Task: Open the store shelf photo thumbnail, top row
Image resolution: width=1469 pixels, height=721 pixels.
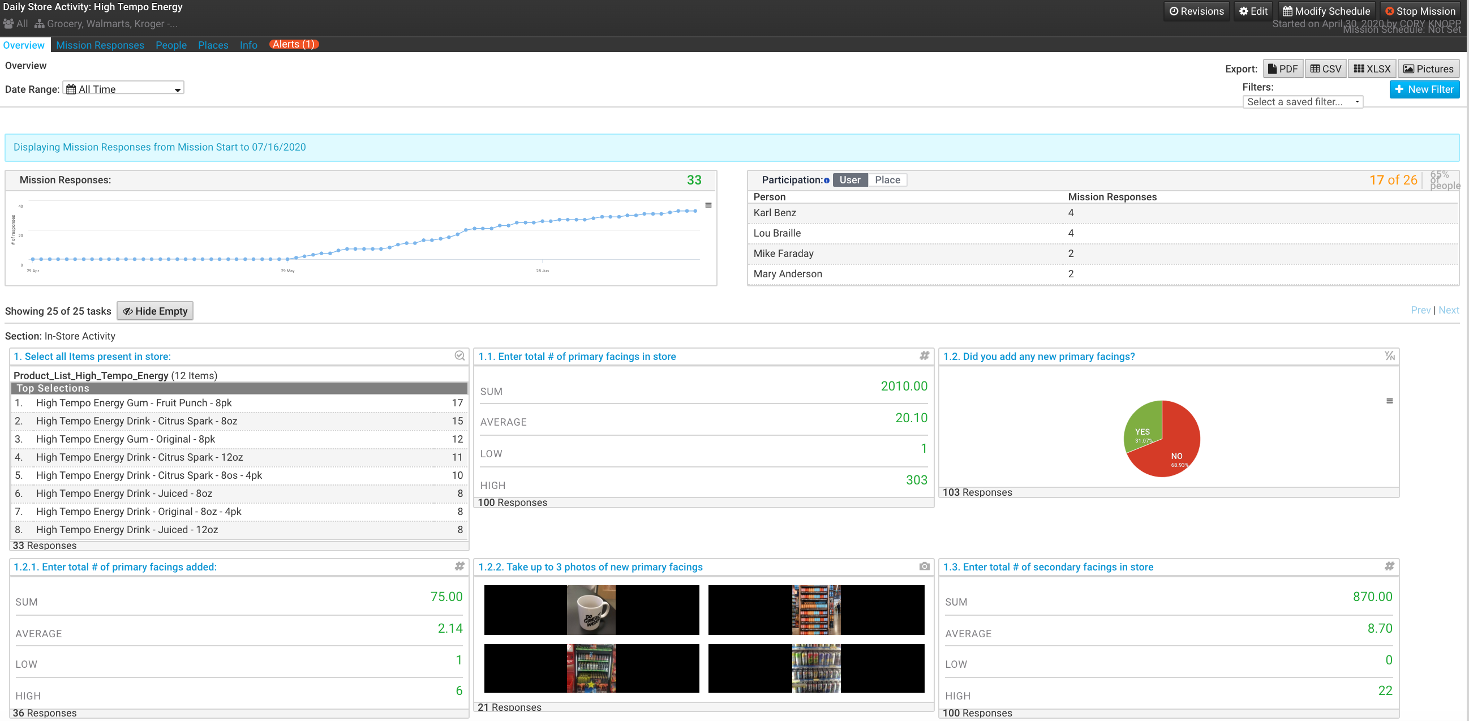Action: [x=816, y=610]
